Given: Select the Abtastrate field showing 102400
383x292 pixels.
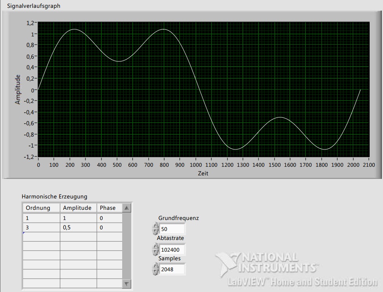Looking at the screenshot, I should pos(172,249).
